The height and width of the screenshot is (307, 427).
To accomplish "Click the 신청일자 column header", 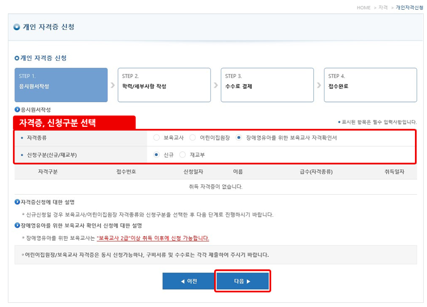I will pyautogui.click(x=193, y=172).
